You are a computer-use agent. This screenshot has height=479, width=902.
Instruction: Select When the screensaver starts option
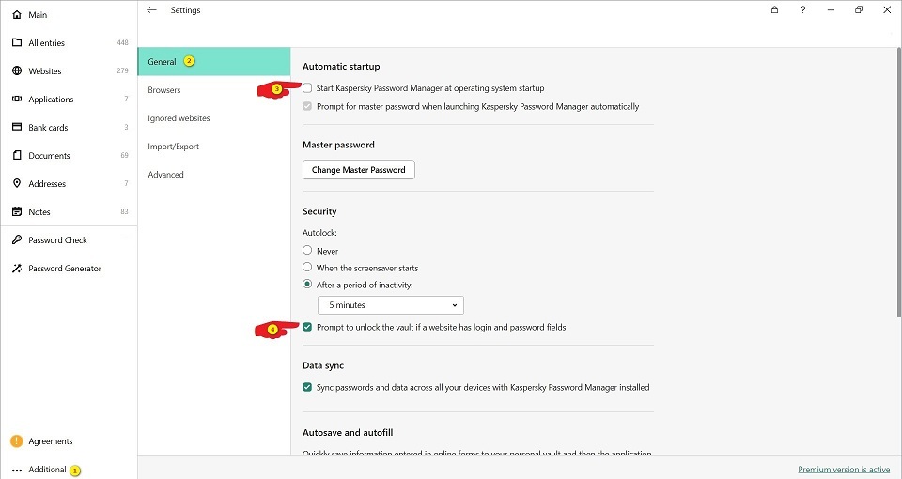[307, 268]
